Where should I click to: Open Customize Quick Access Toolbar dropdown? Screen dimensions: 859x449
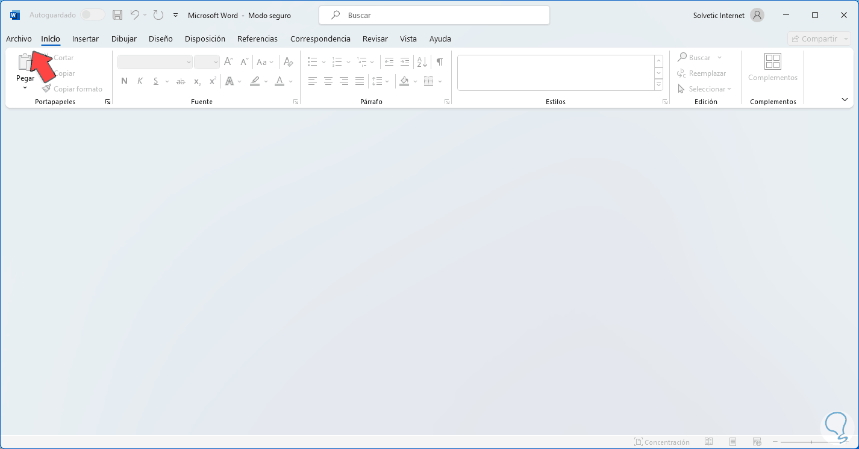(x=175, y=15)
